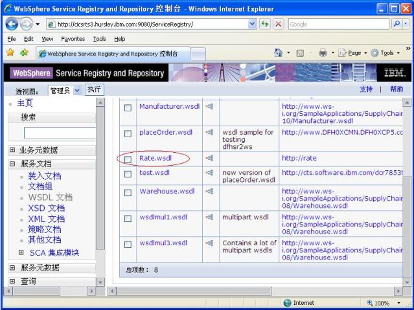Open the Favorites Center star icon

pyautogui.click(x=10, y=52)
